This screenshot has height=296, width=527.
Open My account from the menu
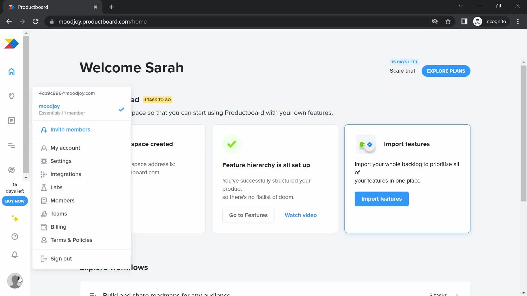82,148
